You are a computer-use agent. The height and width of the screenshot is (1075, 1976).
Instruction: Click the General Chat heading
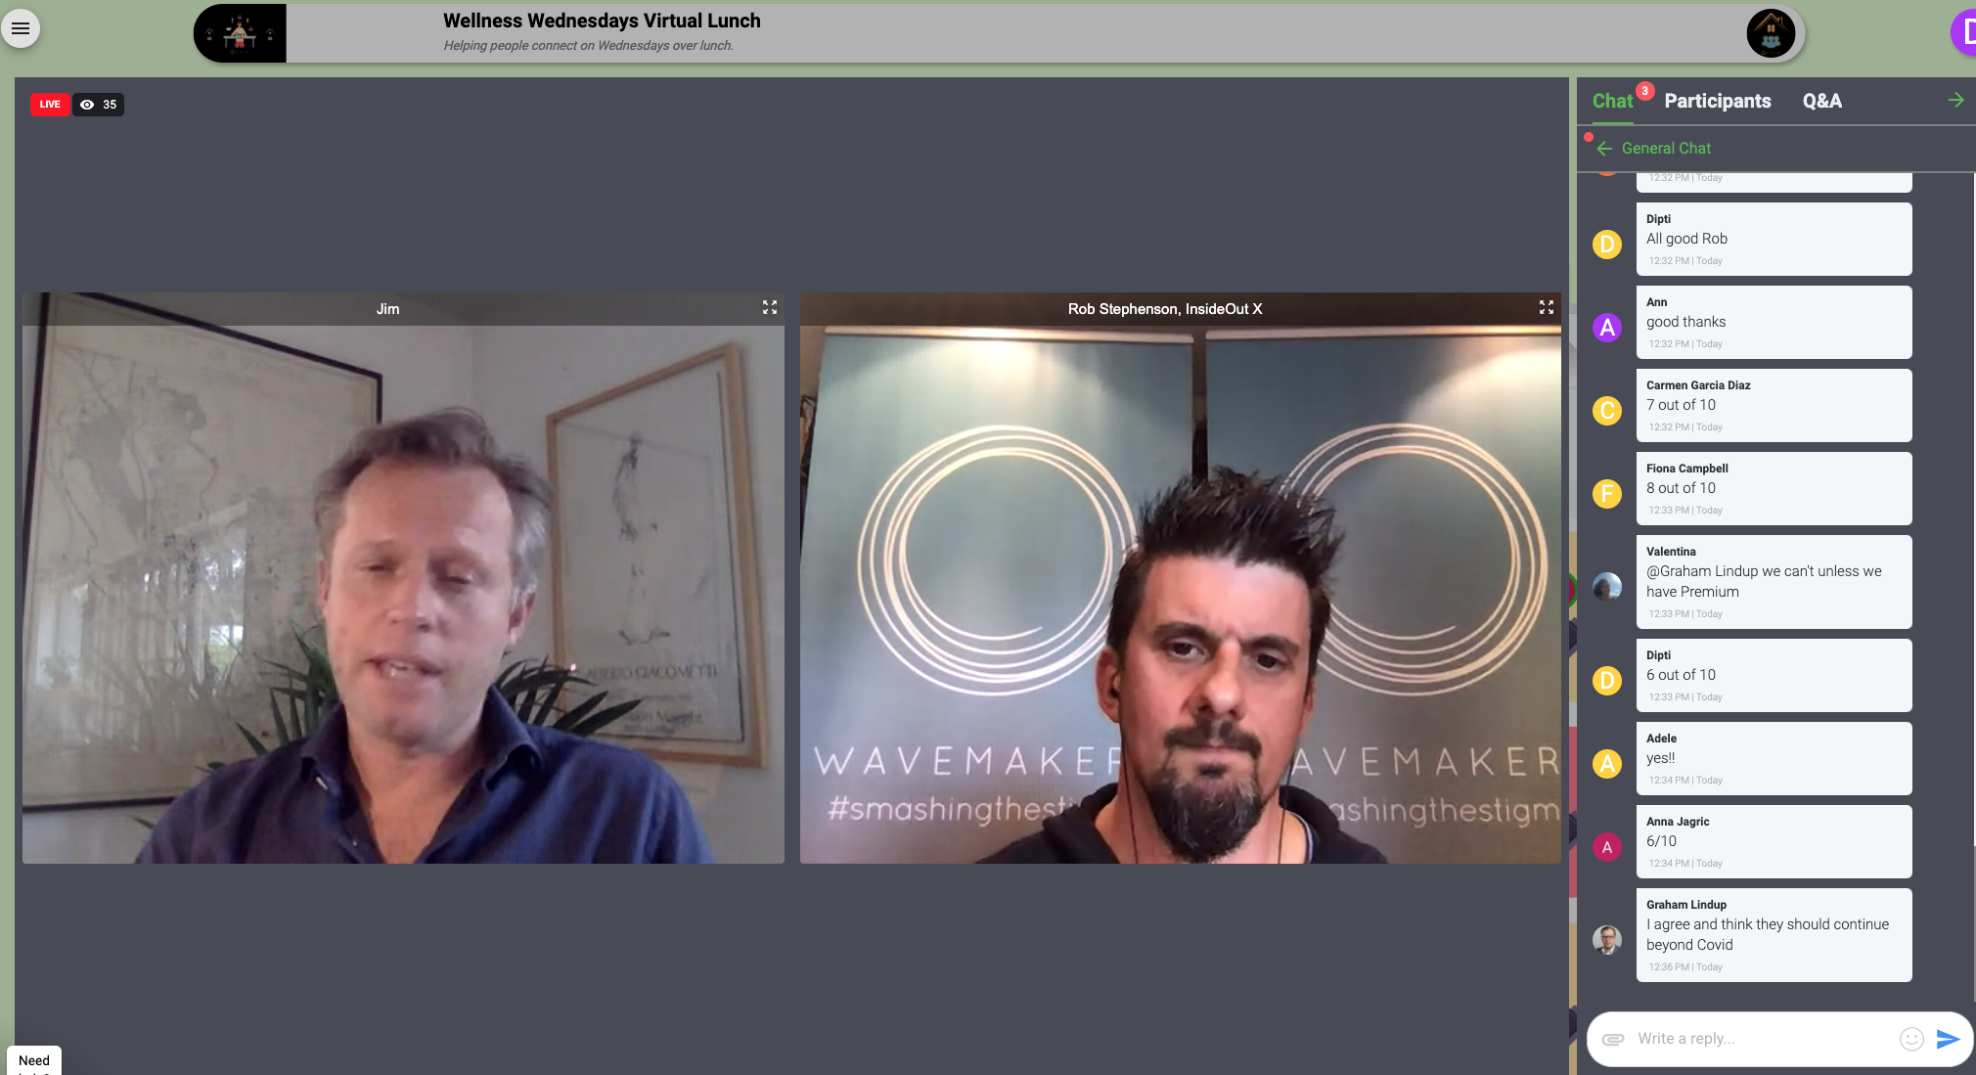coord(1666,149)
